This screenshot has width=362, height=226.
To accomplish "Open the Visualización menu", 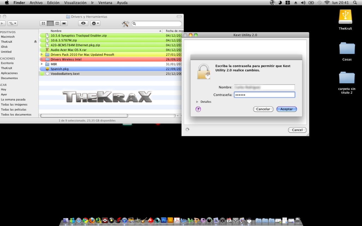I will [x=75, y=3].
